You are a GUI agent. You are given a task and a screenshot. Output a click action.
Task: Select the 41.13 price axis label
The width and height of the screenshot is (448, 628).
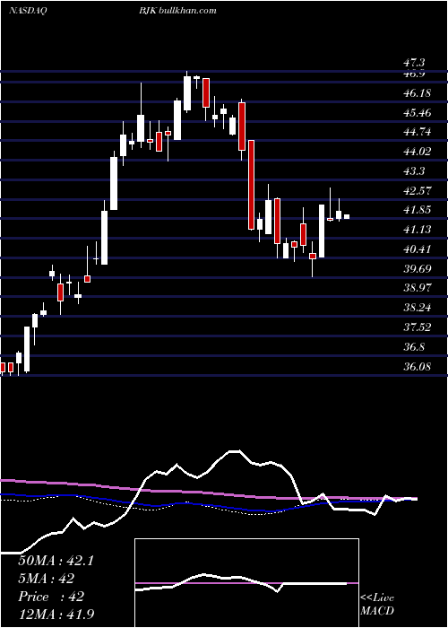417,229
